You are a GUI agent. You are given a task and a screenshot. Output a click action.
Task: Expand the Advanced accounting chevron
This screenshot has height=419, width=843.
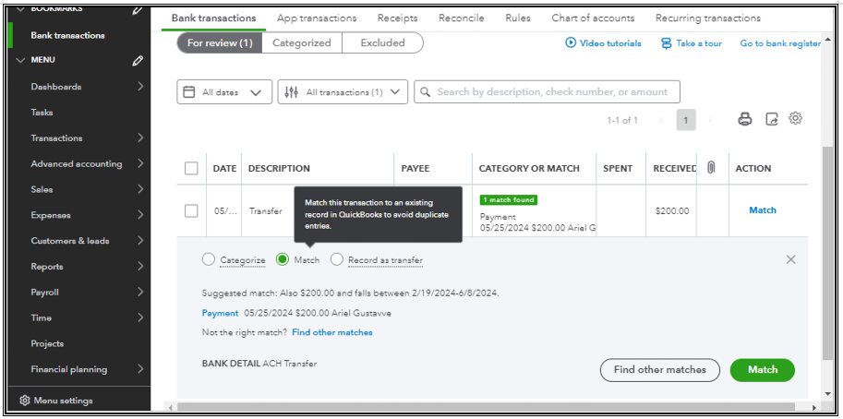(140, 163)
